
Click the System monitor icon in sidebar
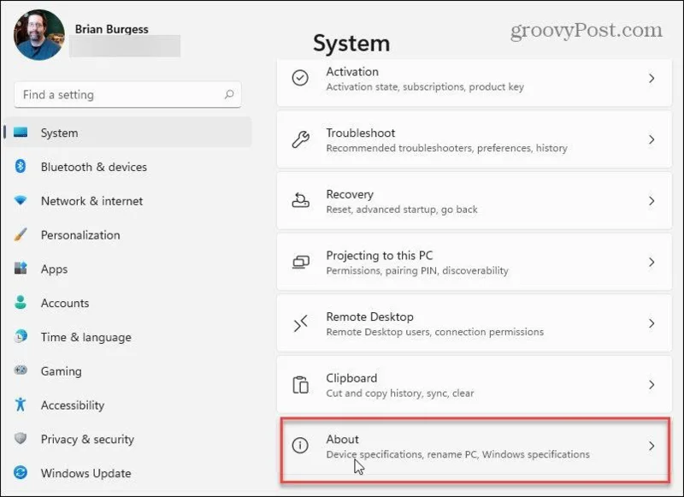coord(21,133)
